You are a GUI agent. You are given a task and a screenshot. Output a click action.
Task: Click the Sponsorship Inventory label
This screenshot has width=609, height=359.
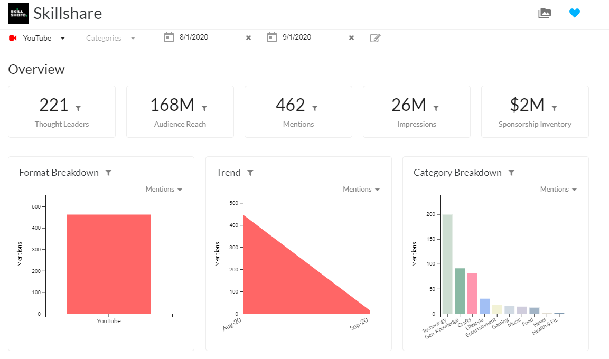(x=535, y=124)
